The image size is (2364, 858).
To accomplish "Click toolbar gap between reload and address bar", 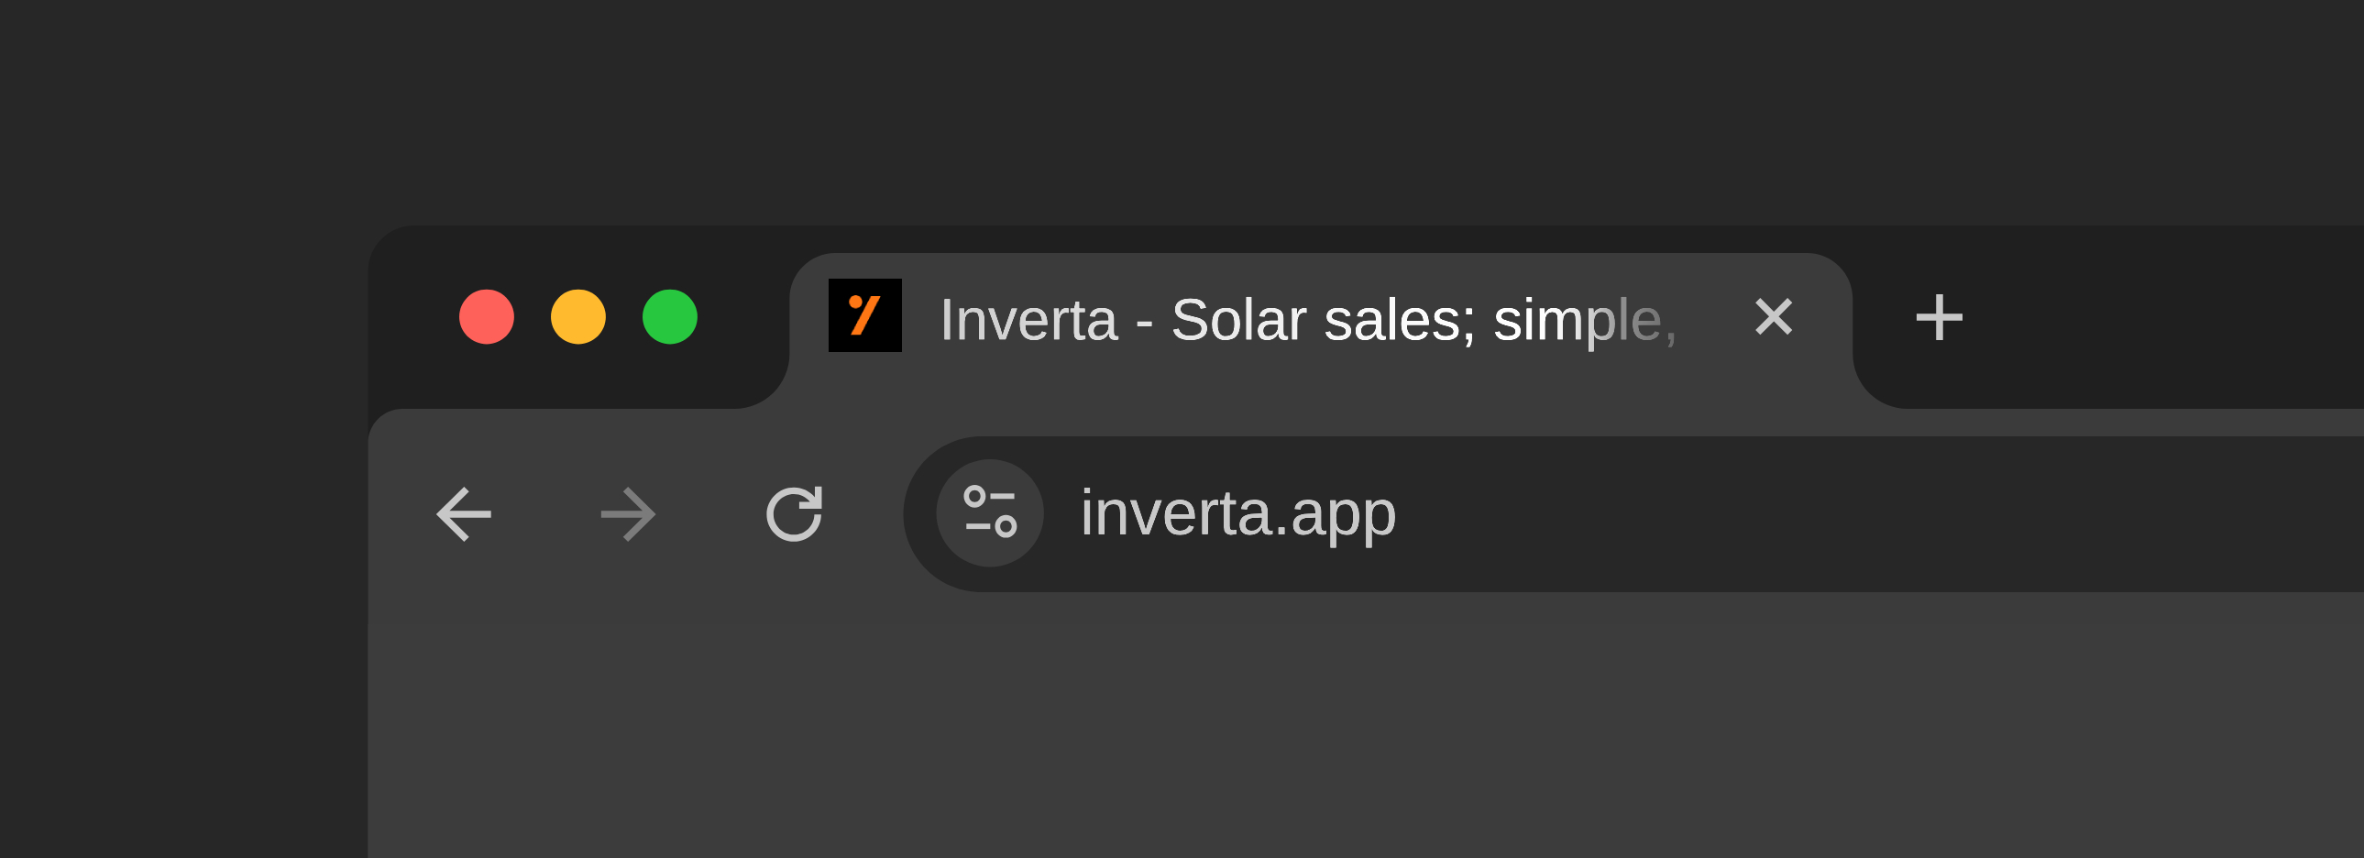I will pos(864,514).
